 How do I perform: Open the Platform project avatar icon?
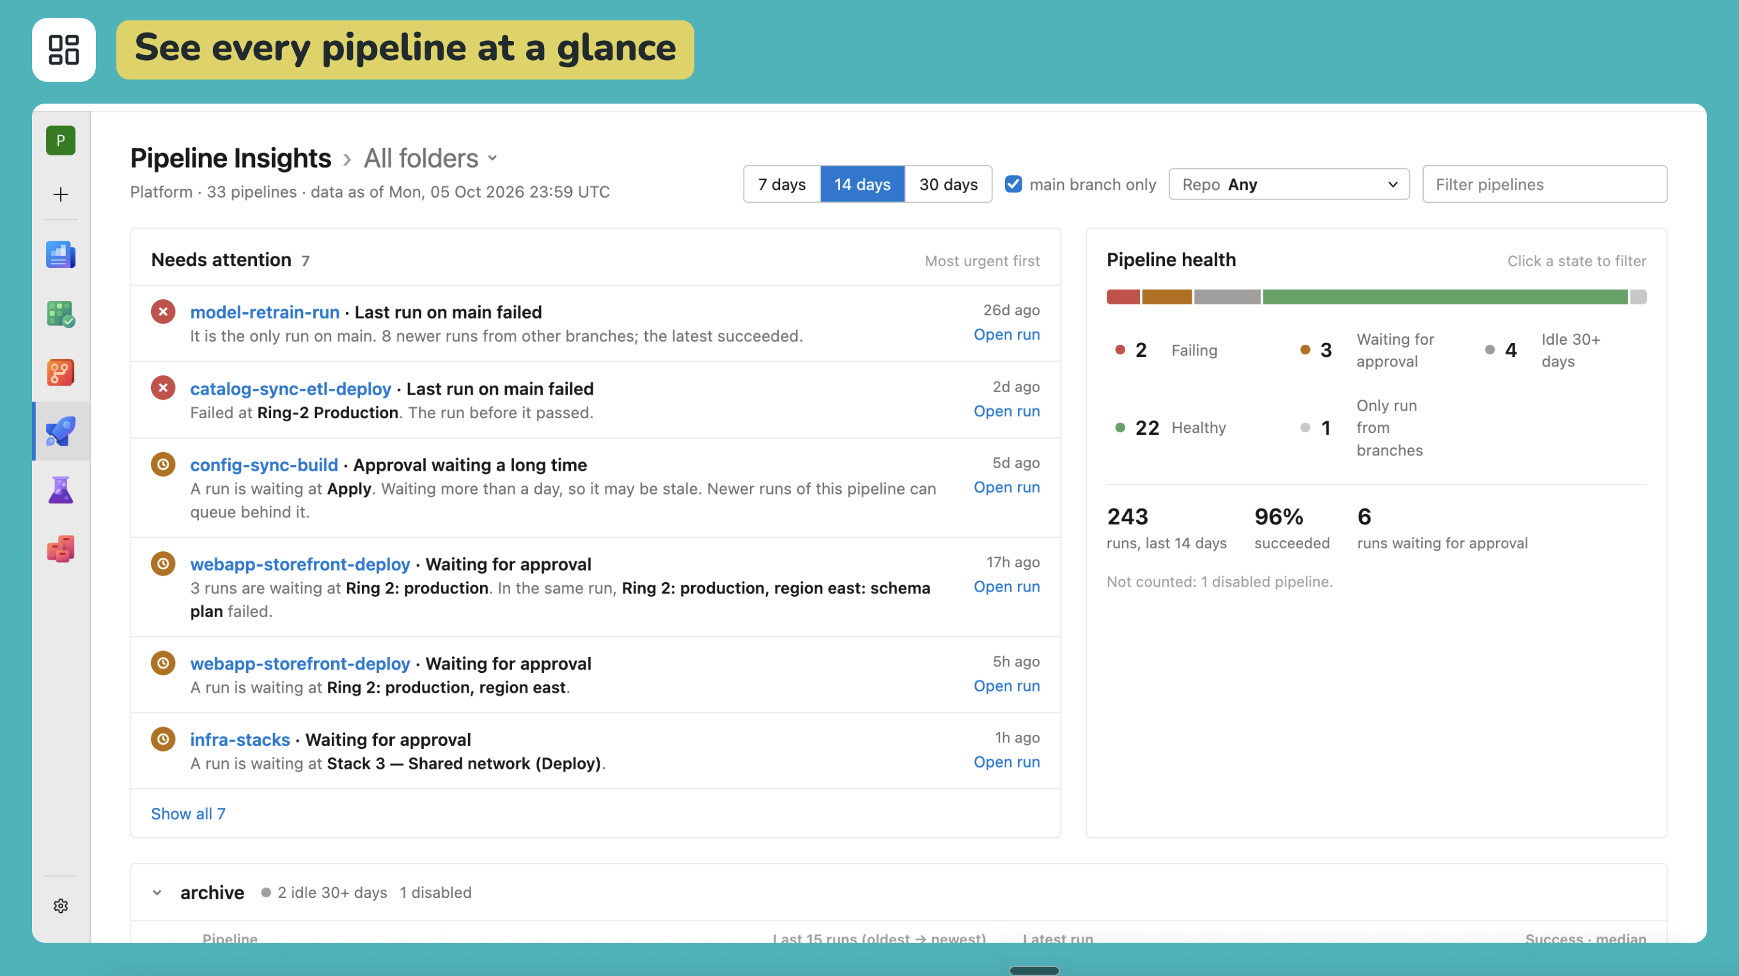(x=61, y=141)
